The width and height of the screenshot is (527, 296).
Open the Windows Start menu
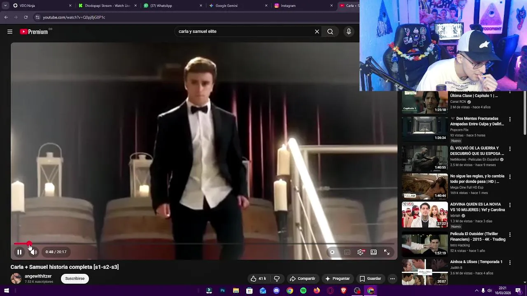click(6, 291)
